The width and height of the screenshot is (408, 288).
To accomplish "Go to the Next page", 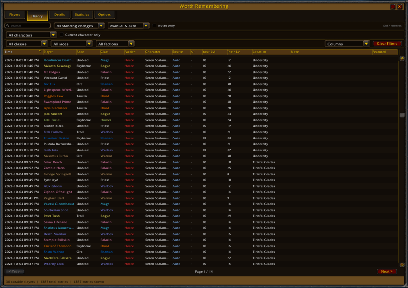I will [x=387, y=271].
